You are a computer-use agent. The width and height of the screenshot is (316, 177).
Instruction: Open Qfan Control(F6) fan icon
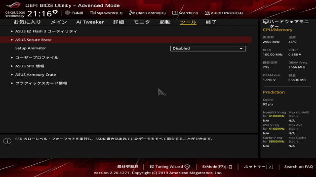pos(132,13)
